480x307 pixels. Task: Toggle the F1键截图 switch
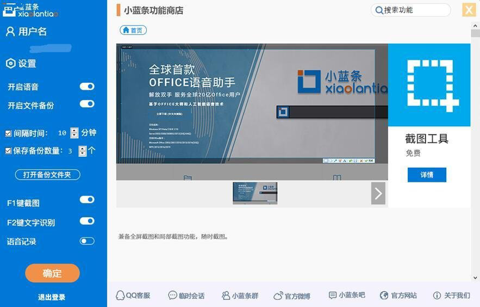87,199
